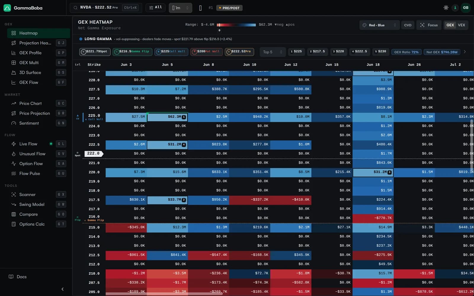Open Unusual Flow flame icon
Viewport: 474px width, 296px height.
point(14,154)
